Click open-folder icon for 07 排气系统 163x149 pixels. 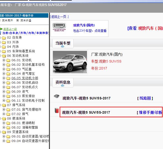click(x=4, y=105)
